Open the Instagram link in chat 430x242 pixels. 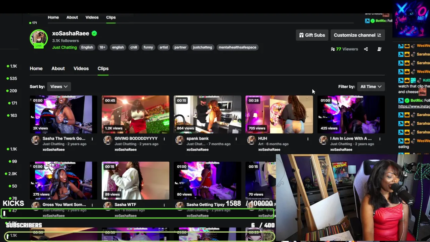point(414,107)
